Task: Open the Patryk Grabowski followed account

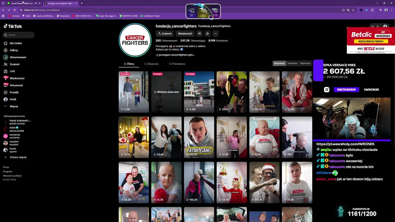Action: coord(18,122)
